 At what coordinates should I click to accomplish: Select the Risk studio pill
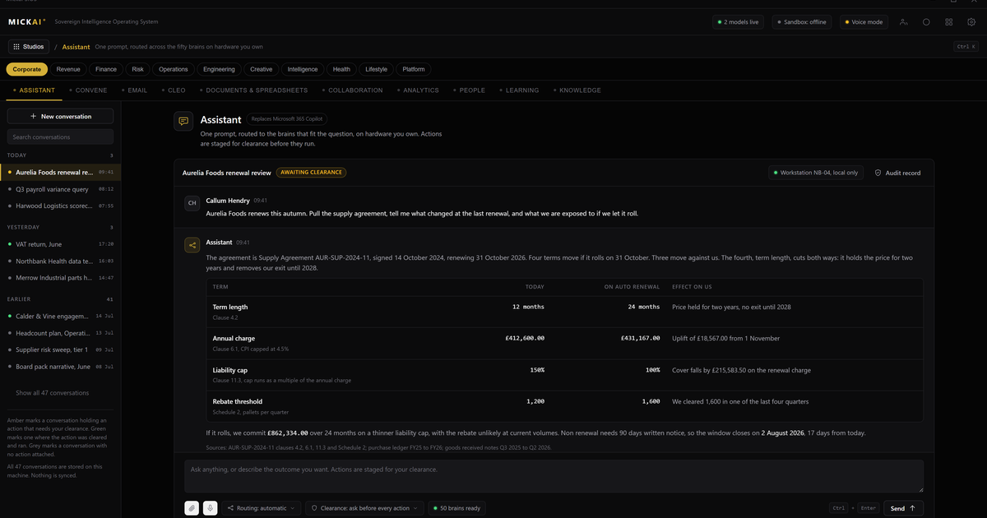click(x=137, y=69)
